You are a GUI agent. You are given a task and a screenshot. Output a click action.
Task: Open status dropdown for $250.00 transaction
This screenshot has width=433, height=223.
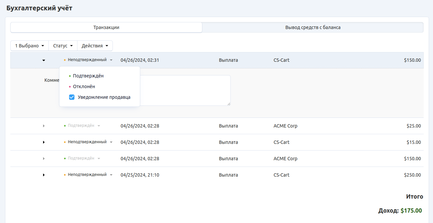click(88, 175)
